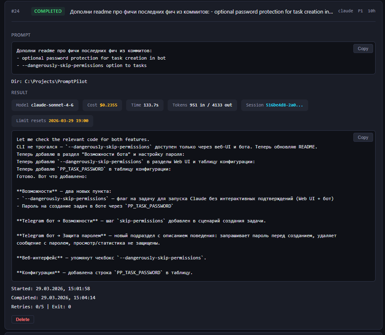385x335 pixels.
Task: Click the Time 133.7s chip
Action: [145, 105]
